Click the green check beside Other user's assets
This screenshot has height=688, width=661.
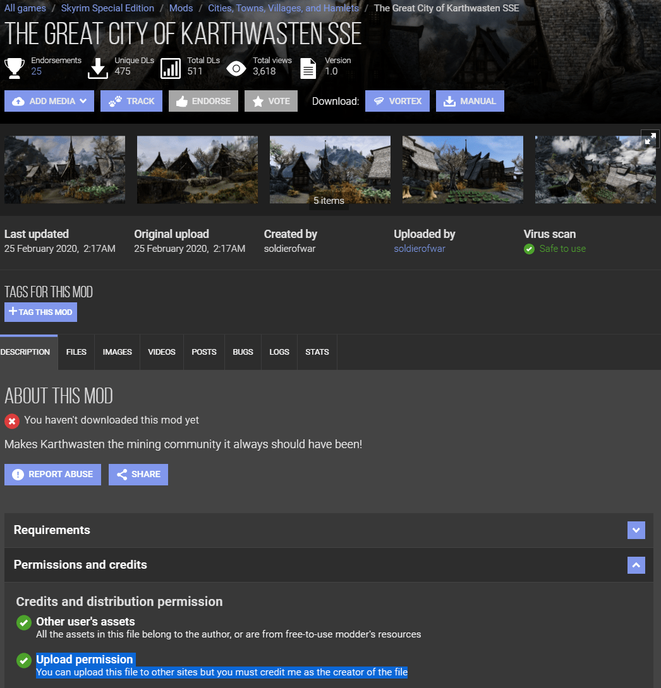24,622
